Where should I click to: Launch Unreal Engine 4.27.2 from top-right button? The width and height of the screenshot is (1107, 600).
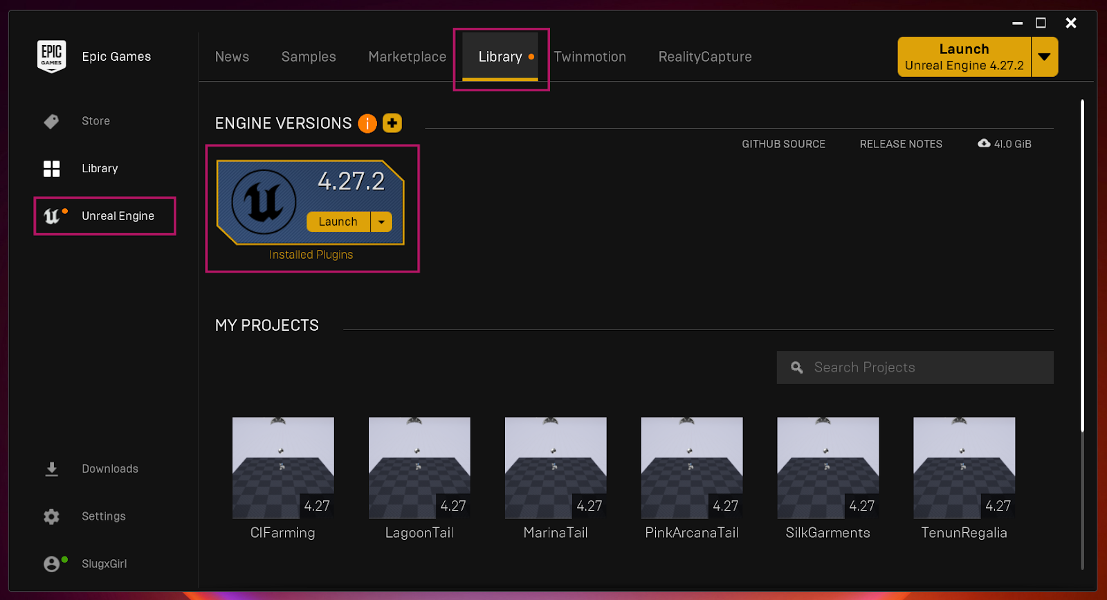click(x=964, y=57)
